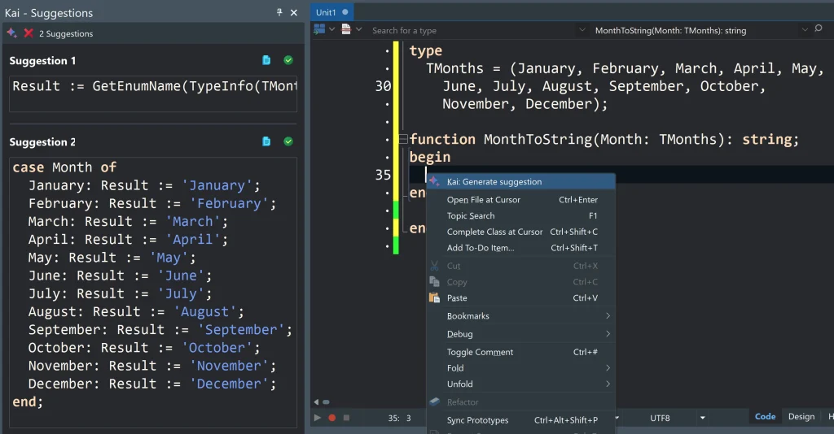The image size is (834, 434).
Task: Open dropdown next to the layout icon
Action: coord(332,29)
